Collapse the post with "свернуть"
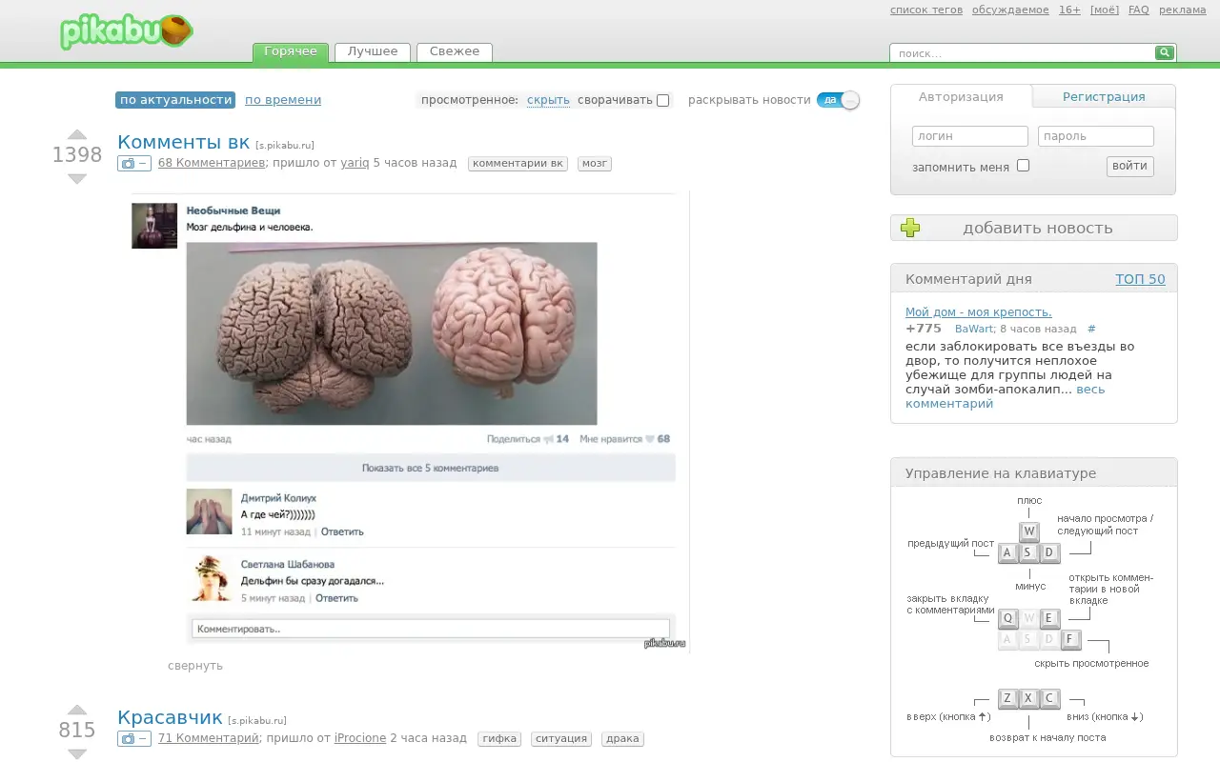This screenshot has width=1220, height=762. 195,666
